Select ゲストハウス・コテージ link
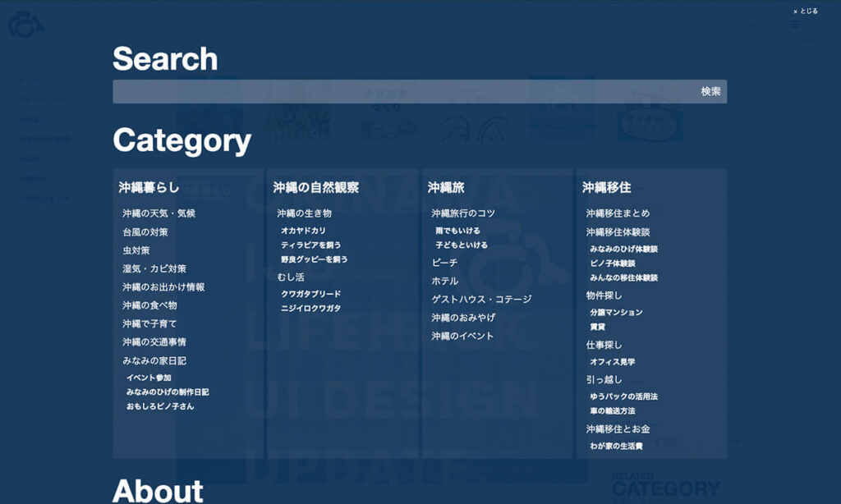Screen dimensions: 841x504 pos(481,300)
